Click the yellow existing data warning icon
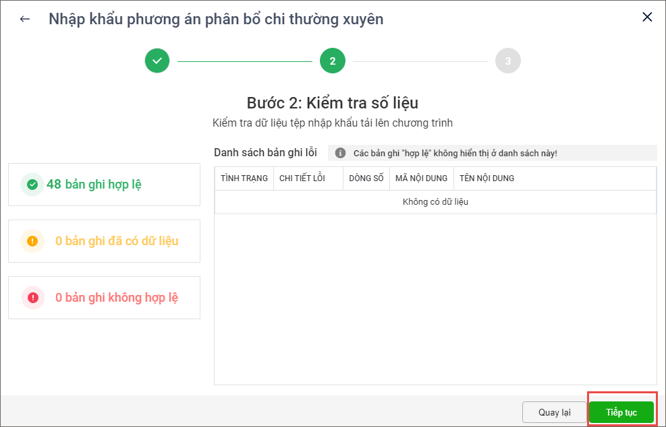The width and height of the screenshot is (666, 427). (32, 240)
